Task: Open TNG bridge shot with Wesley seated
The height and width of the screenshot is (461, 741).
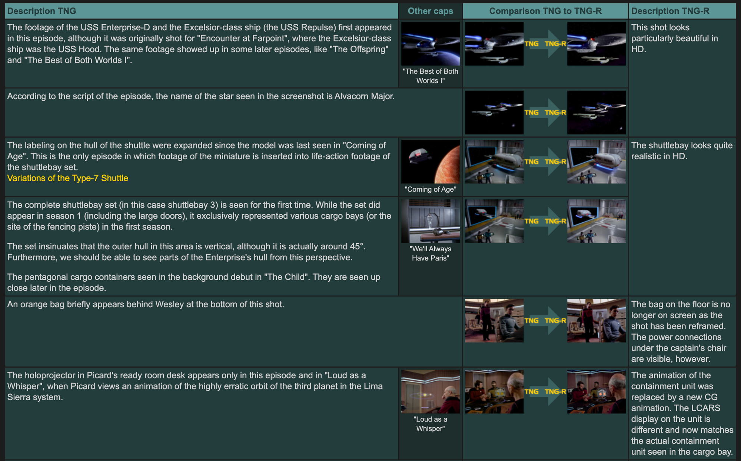Action: tap(494, 321)
